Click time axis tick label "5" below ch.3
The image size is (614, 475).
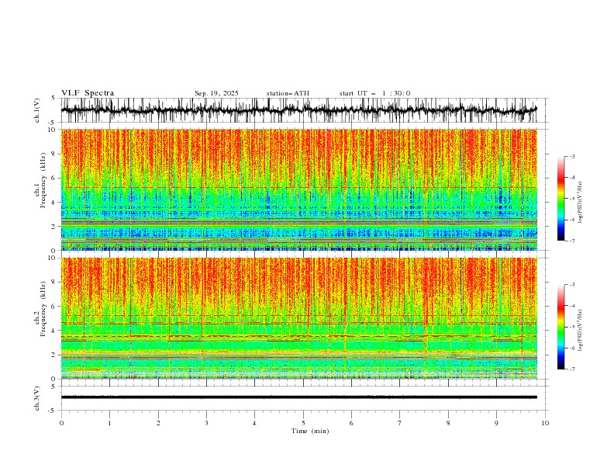coord(303,423)
